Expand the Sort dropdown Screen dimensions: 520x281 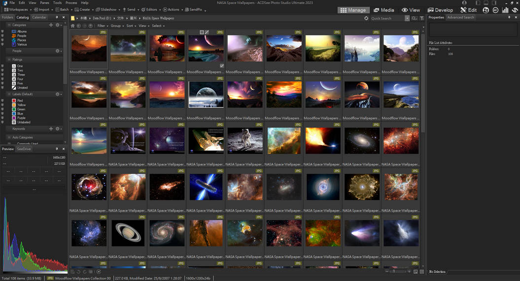point(131,26)
